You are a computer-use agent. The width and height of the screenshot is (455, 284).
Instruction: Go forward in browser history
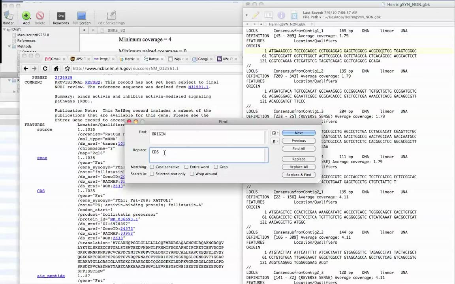[34, 68]
